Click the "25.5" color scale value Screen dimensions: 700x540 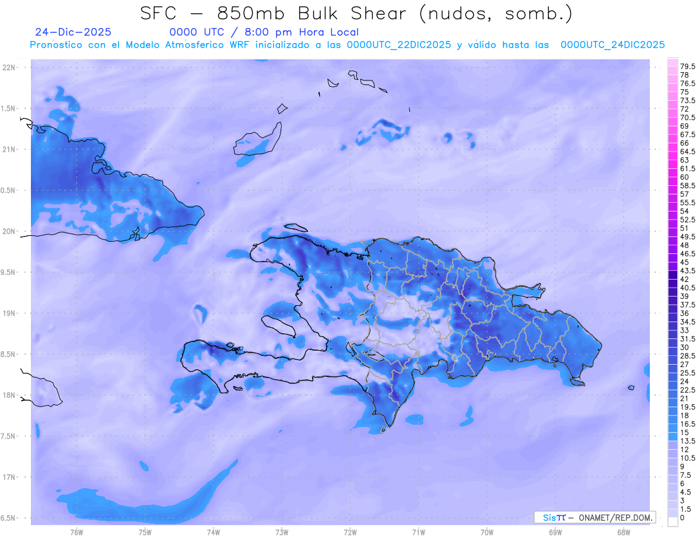tap(688, 373)
